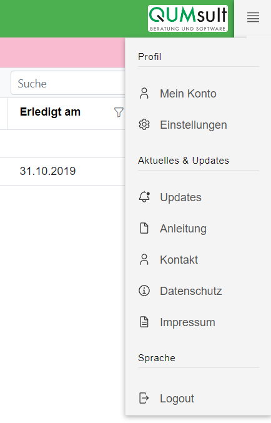The image size is (271, 423).
Task: Click the gear icon for Einstellungen
Action: 144,124
